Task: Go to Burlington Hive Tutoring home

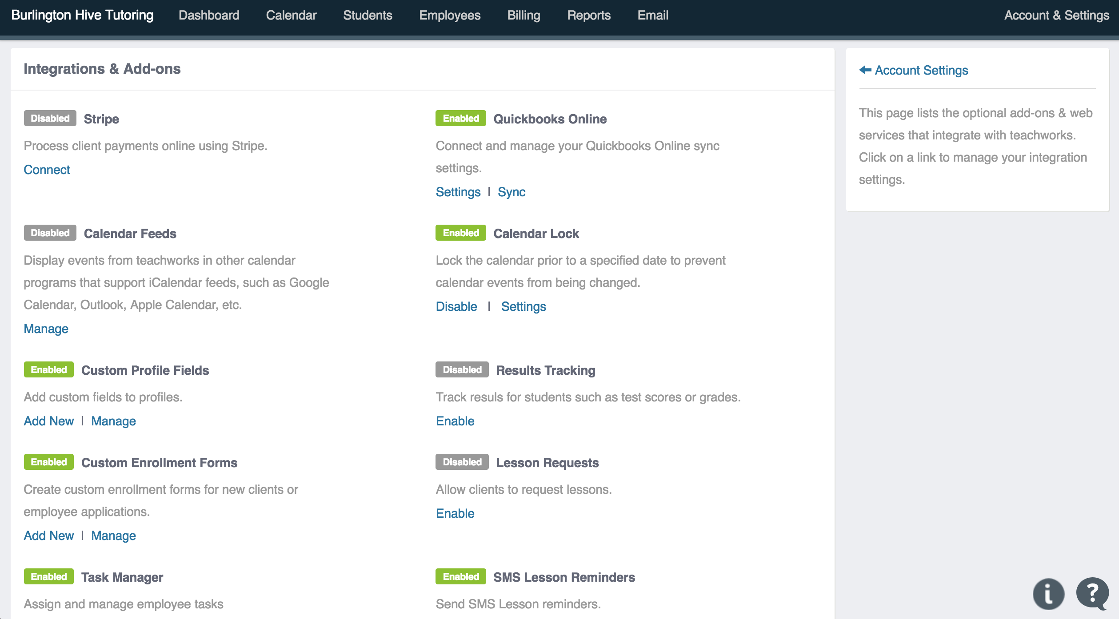Action: (x=82, y=15)
